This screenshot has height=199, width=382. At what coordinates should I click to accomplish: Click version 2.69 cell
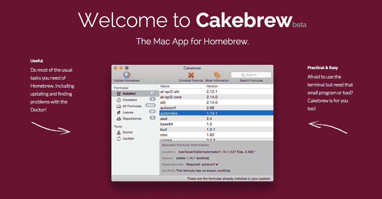pyautogui.click(x=210, y=108)
